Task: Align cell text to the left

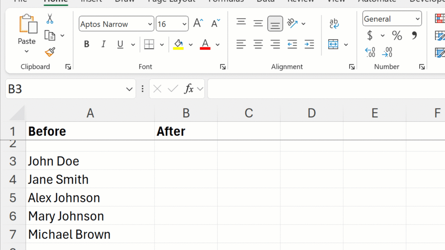Action: pyautogui.click(x=241, y=44)
